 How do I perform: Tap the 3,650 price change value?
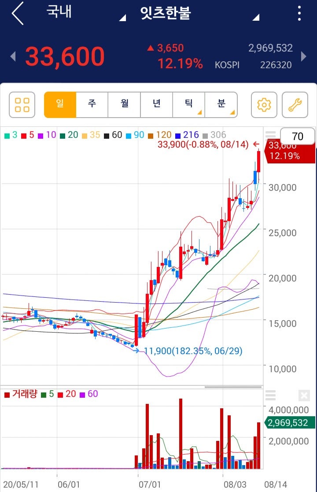pyautogui.click(x=170, y=48)
